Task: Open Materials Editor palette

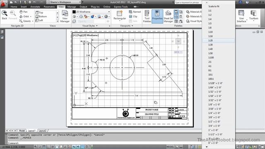Action: point(194,17)
